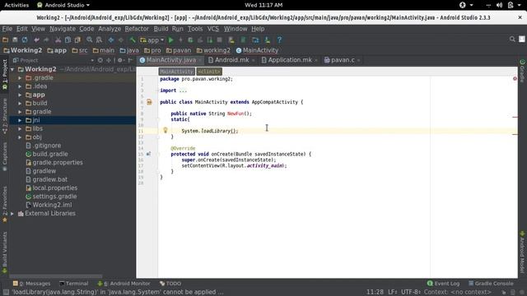Open the GNOME Activities overview
527x296 pixels.
tap(16, 5)
